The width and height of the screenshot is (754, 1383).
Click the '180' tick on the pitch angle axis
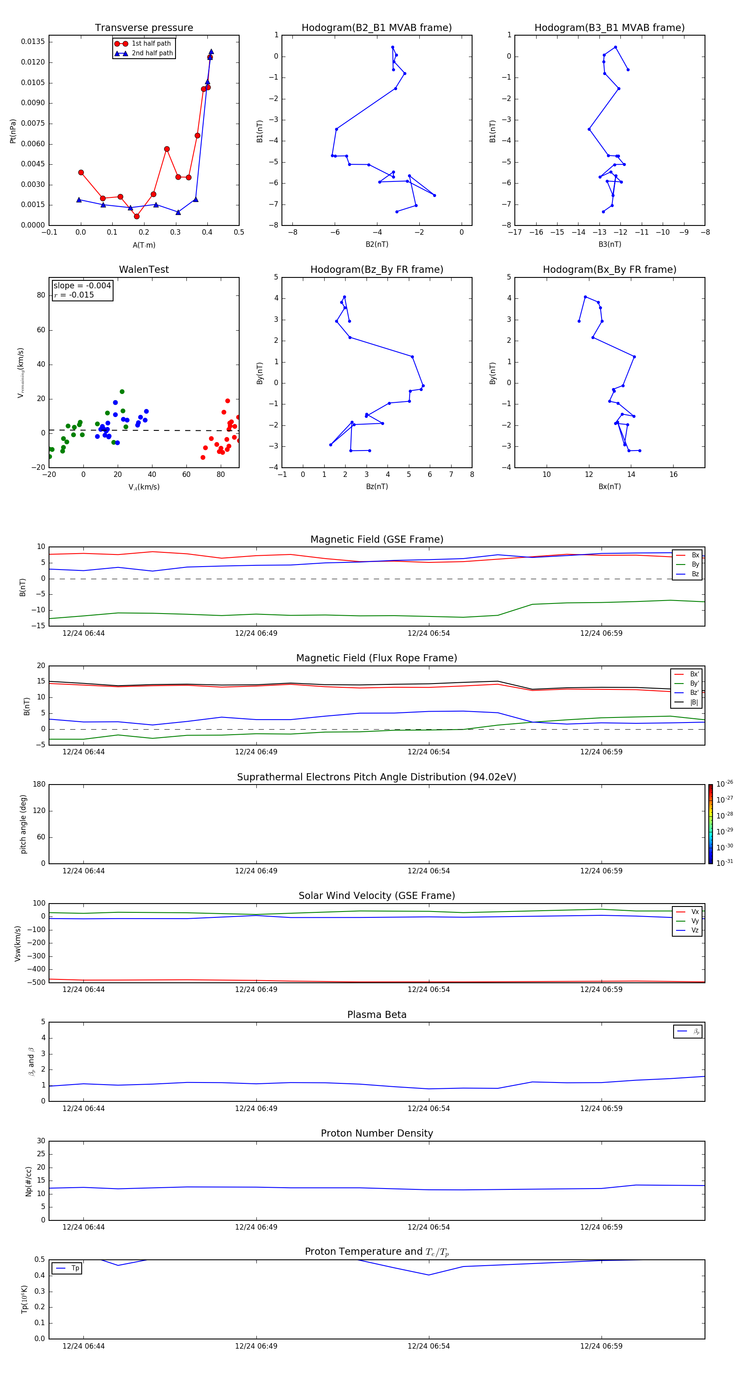click(39, 785)
